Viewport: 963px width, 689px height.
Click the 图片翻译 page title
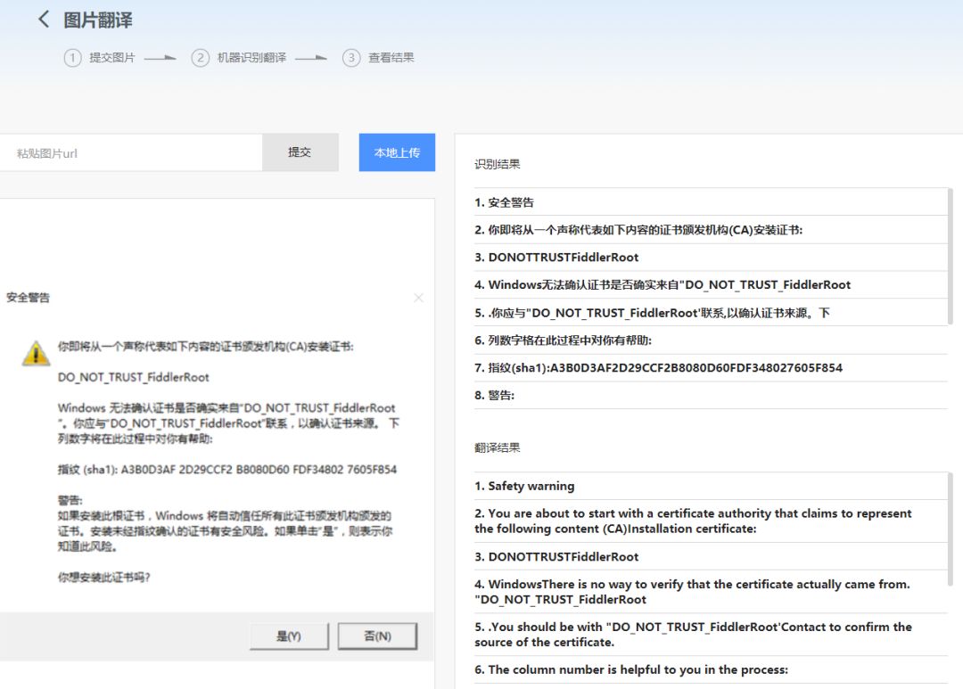pyautogui.click(x=98, y=20)
